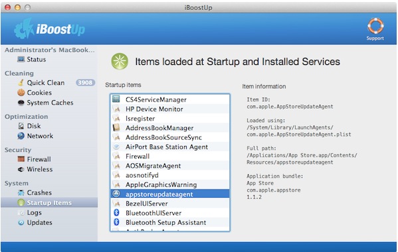Select aosnotifyd startup item
398x252 pixels.
[170, 175]
